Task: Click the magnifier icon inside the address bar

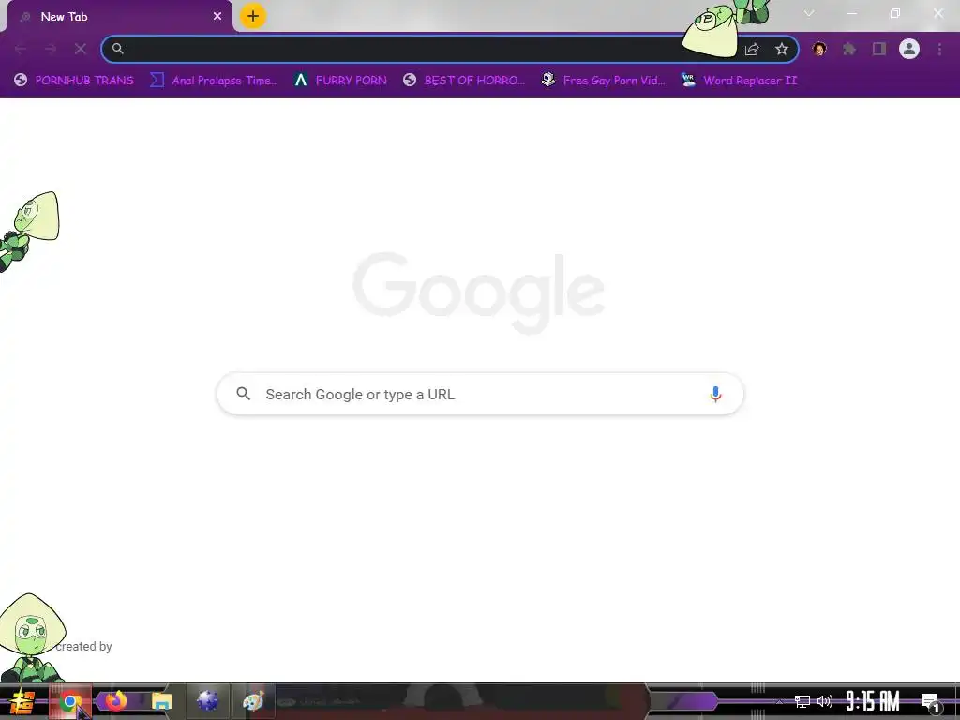Action: (x=117, y=49)
